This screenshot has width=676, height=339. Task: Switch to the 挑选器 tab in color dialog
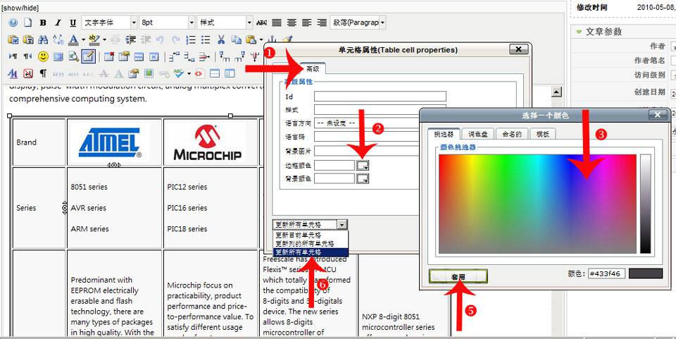pos(442,134)
